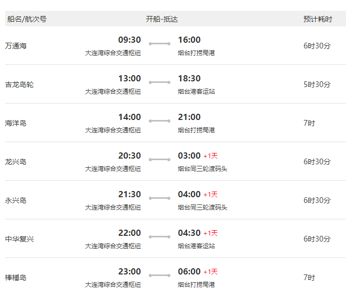Click the 预计耗时 column header
The height and width of the screenshot is (293, 346).
(318, 19)
